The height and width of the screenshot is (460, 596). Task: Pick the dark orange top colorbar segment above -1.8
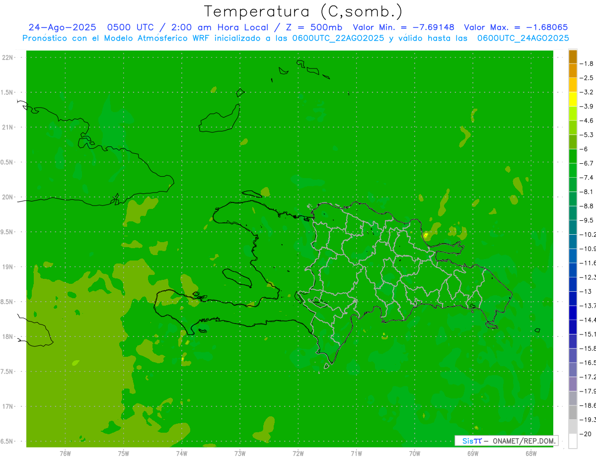573,57
